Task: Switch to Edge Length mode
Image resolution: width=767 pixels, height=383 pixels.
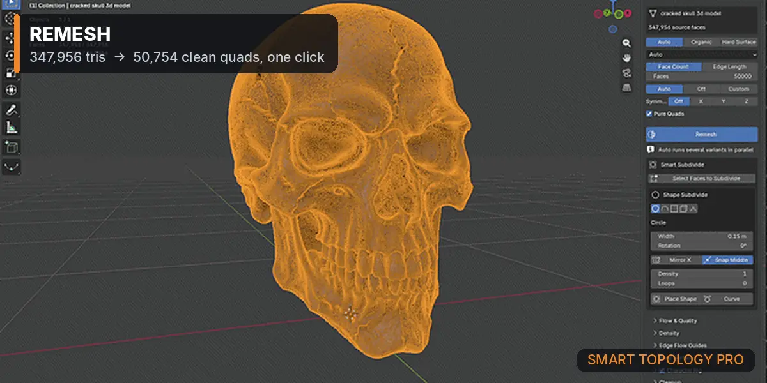Action: coord(729,67)
